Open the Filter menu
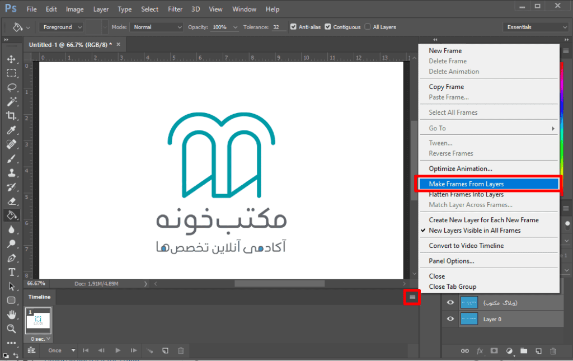Viewport: 573px width, 361px height. (175, 10)
